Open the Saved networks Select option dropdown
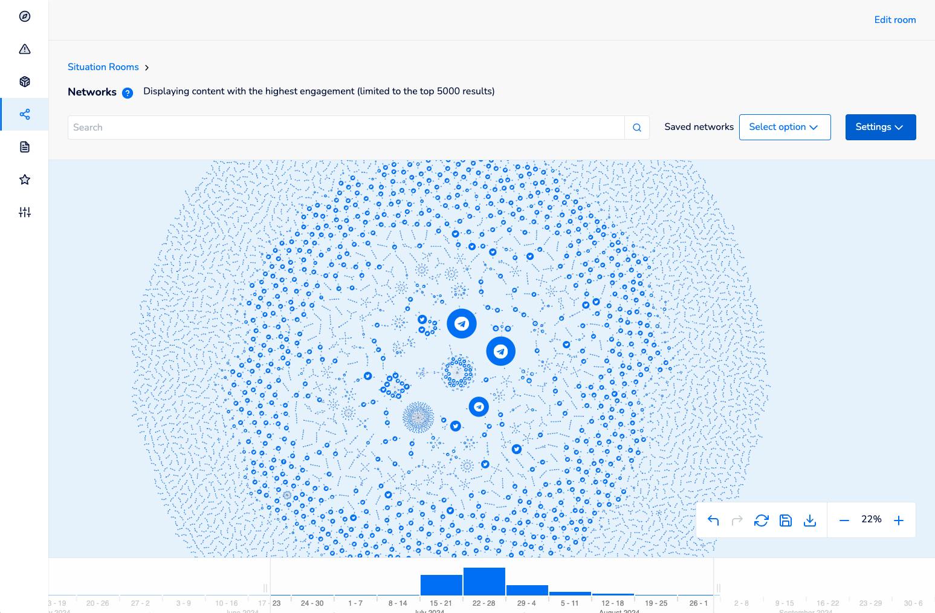935x613 pixels. click(785, 127)
